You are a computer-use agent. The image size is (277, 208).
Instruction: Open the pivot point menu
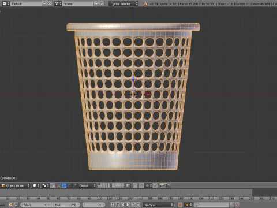(x=46, y=185)
